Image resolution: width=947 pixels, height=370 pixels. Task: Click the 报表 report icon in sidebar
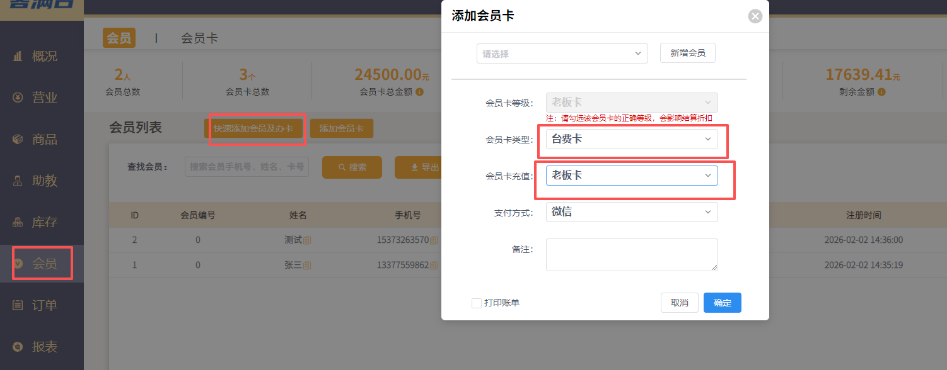(18, 347)
